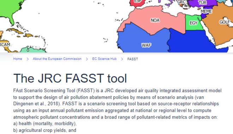Open the Home breadcrumb link
The height and width of the screenshot is (134, 233).
(x=18, y=59)
